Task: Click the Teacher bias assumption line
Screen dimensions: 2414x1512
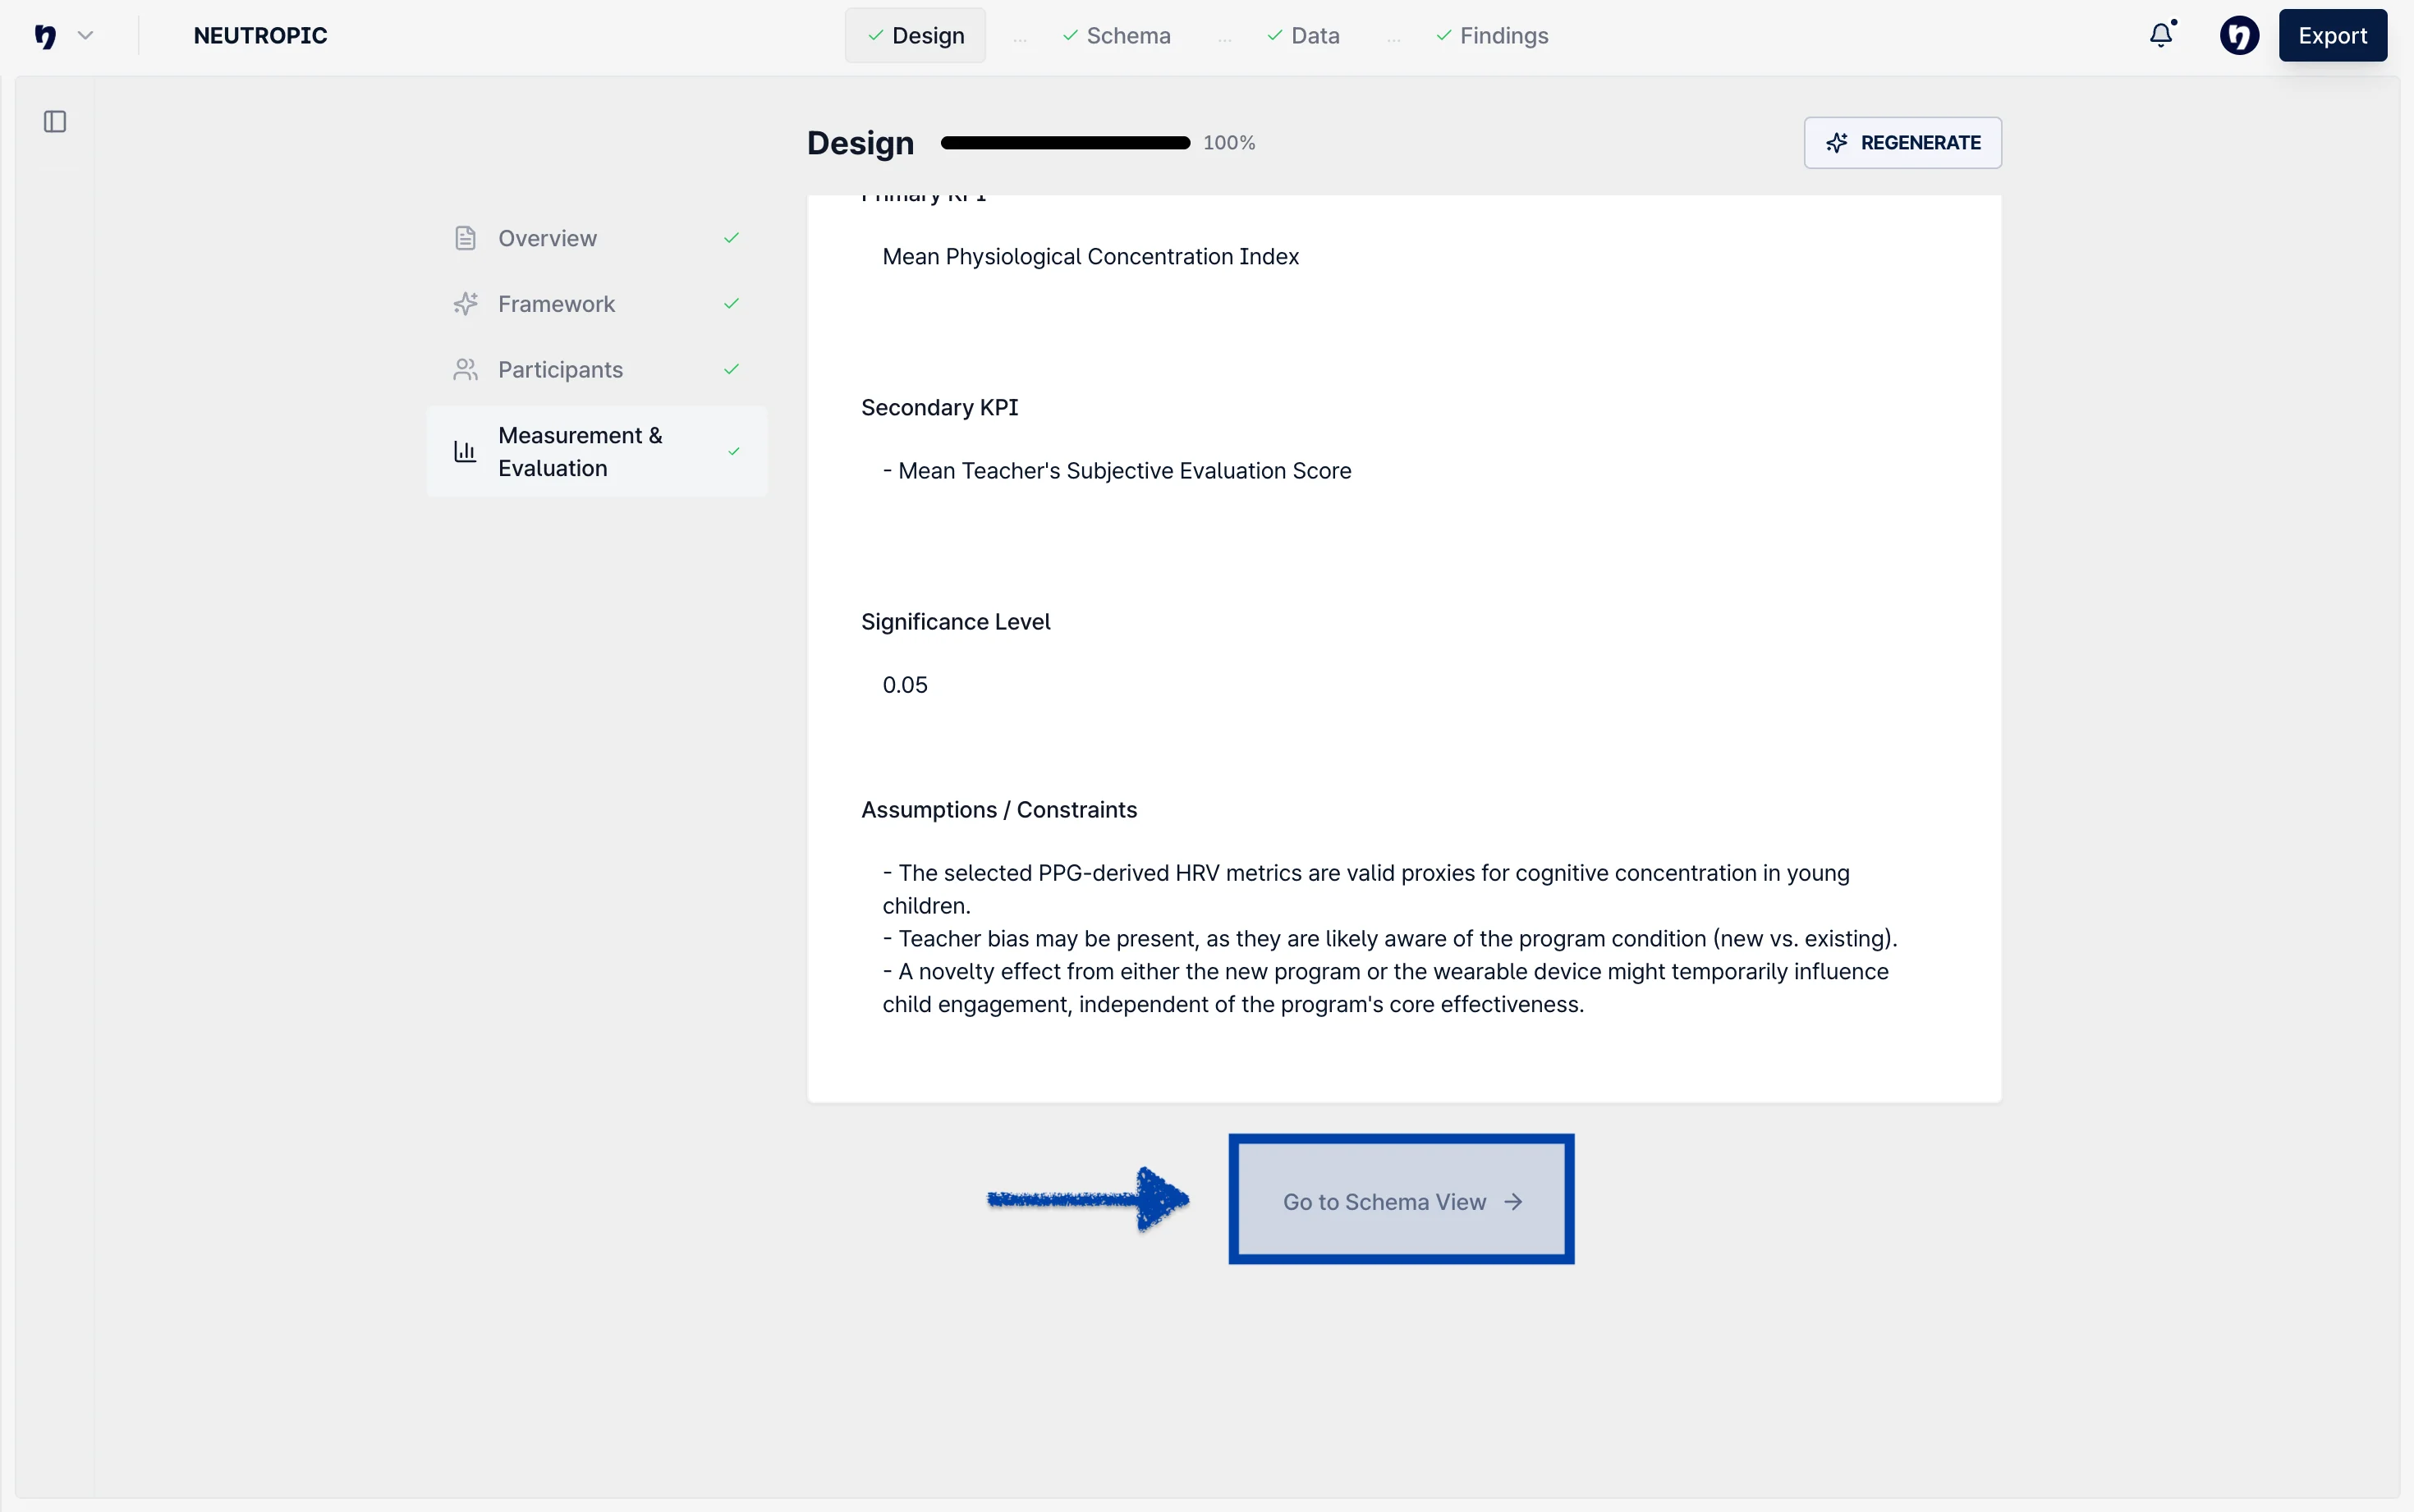Action: [1390, 939]
